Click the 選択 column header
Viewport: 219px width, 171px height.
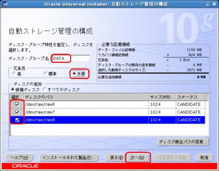[x=17, y=97]
